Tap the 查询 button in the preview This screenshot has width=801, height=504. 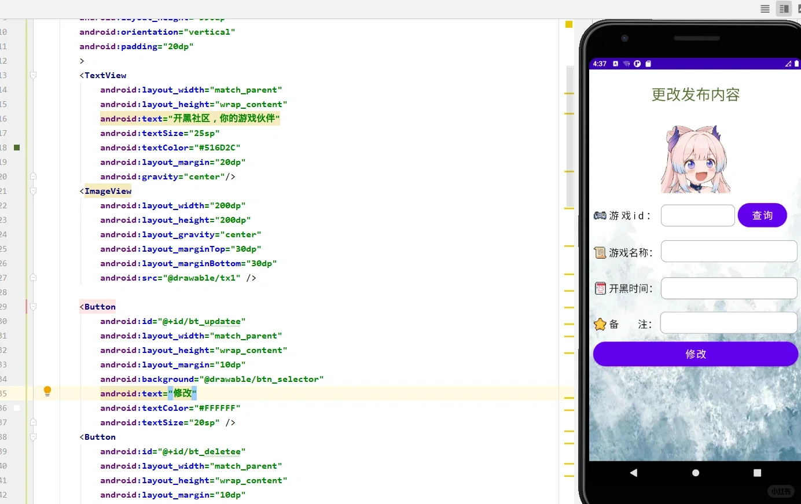pyautogui.click(x=762, y=215)
